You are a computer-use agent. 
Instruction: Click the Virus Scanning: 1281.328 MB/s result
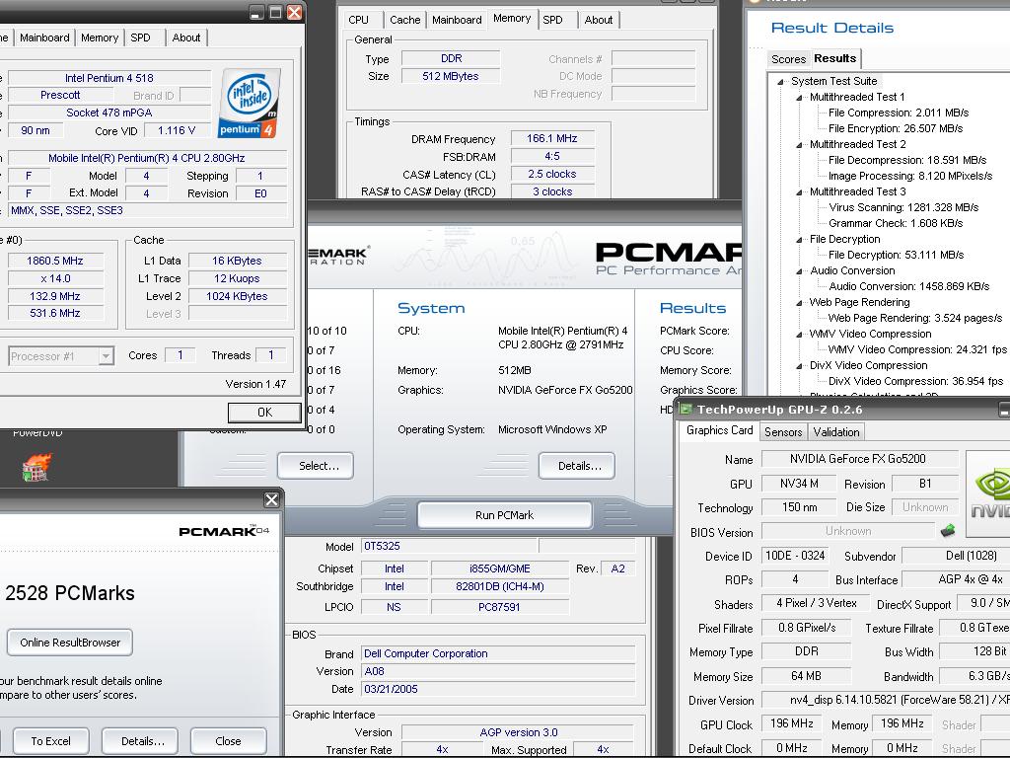click(x=903, y=207)
